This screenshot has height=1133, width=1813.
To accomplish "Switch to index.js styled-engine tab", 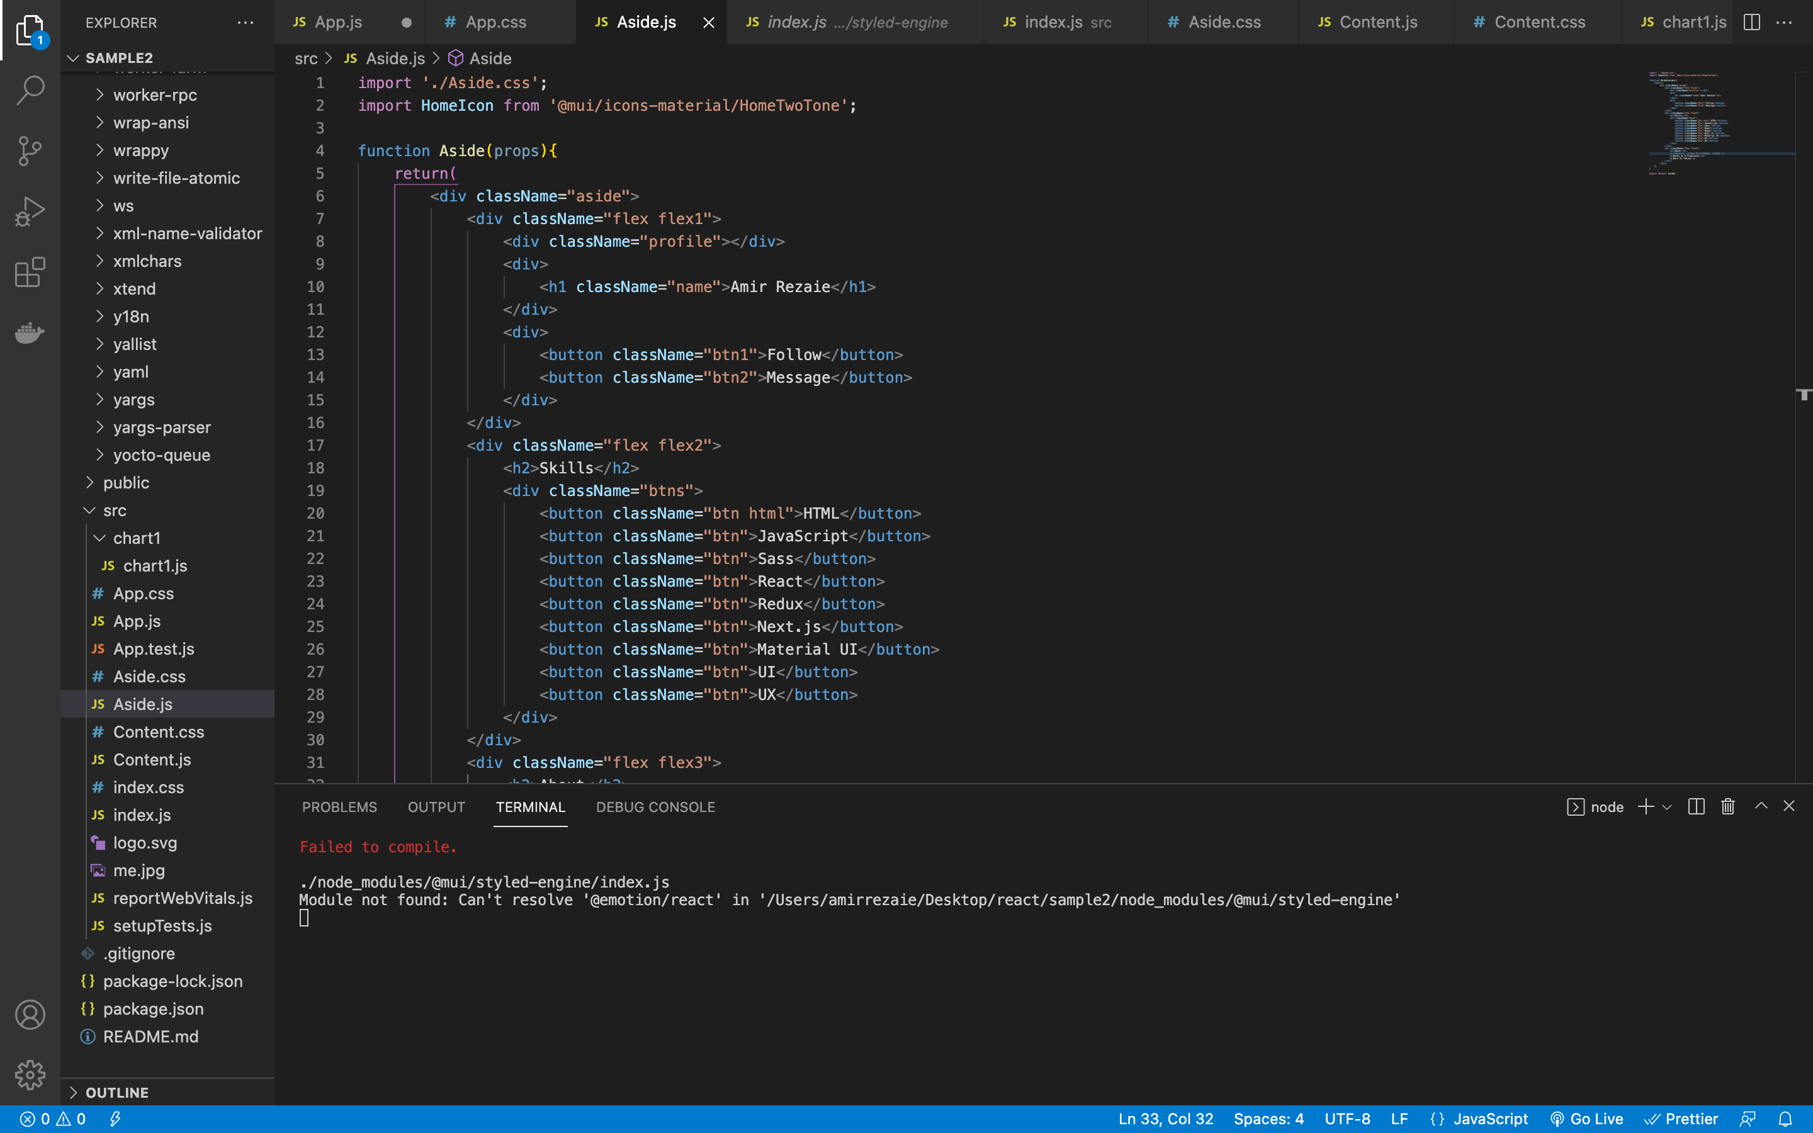I will click(x=854, y=23).
